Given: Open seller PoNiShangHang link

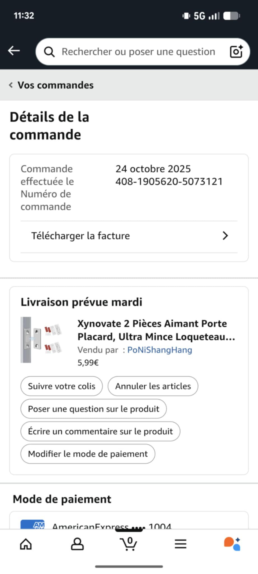Looking at the screenshot, I should pos(160,350).
